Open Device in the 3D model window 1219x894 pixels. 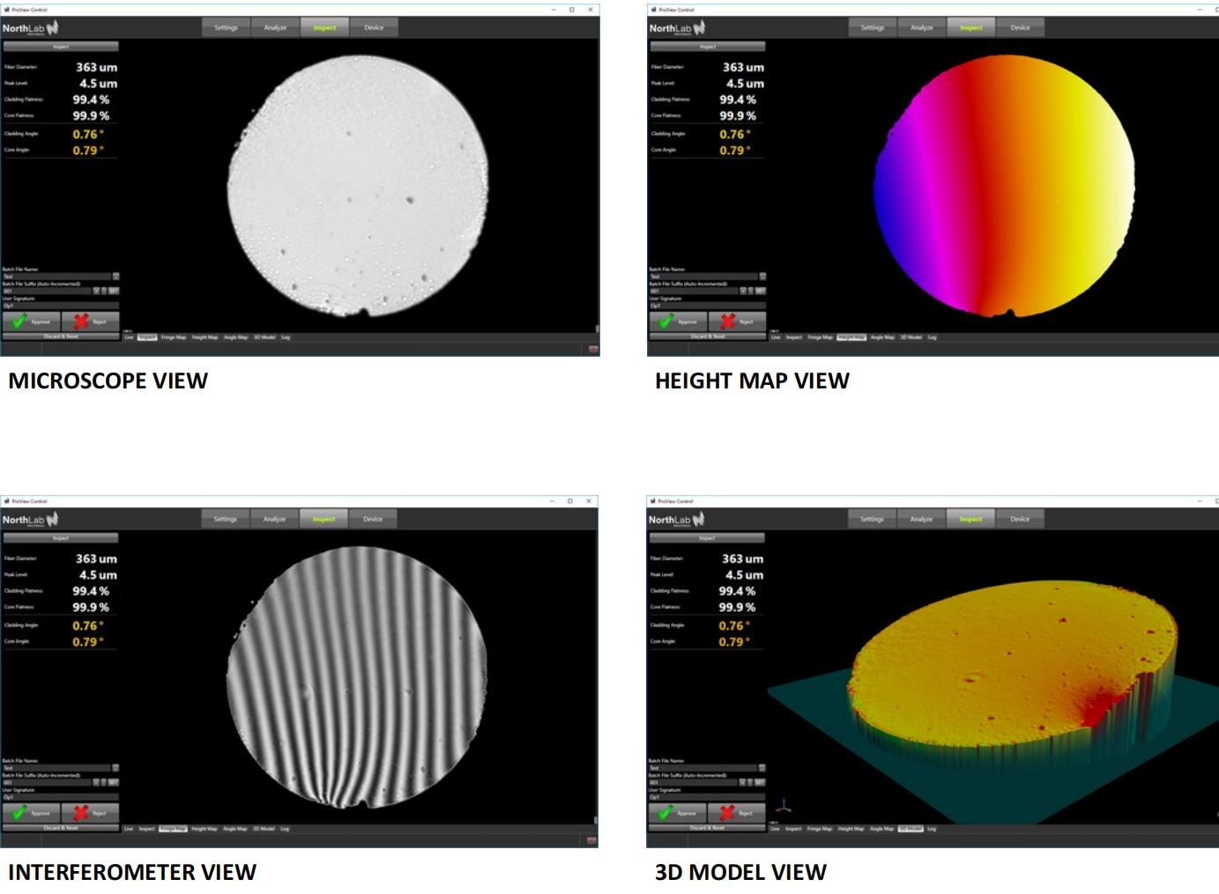1020,520
